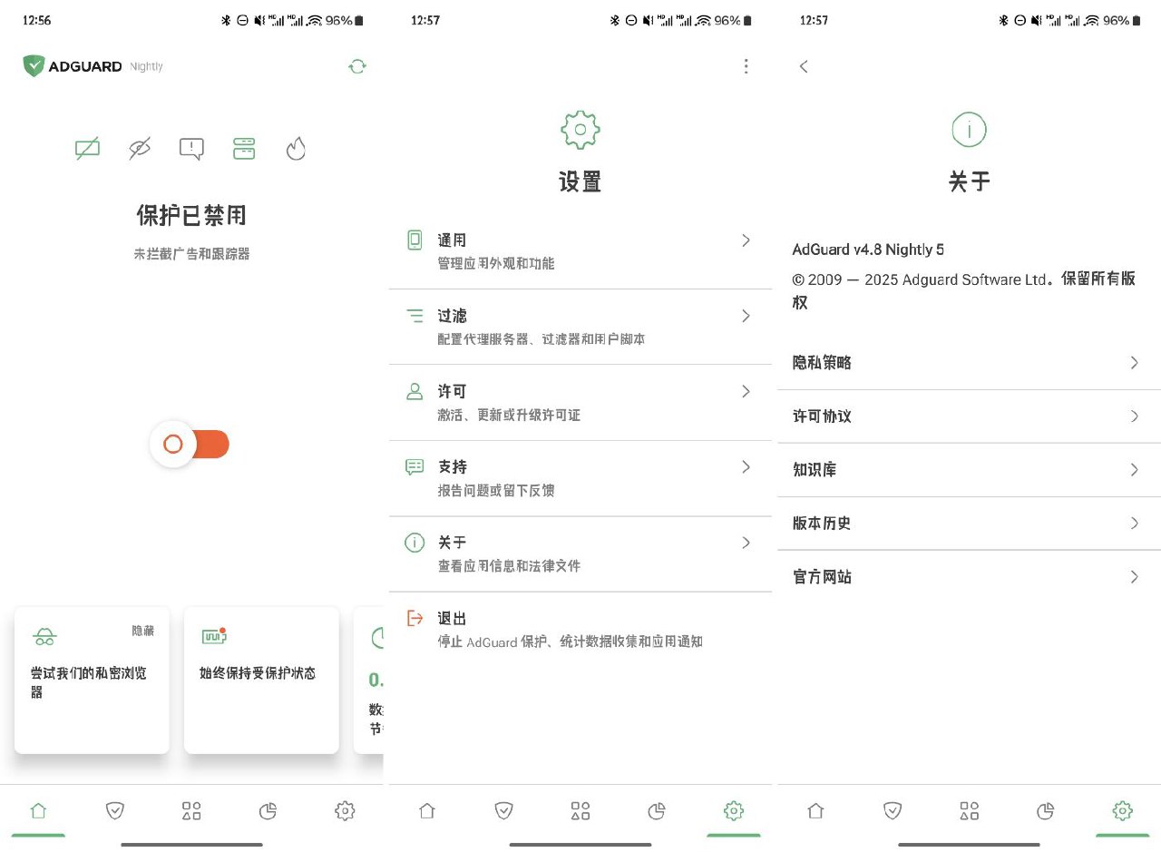Open 版本历史 version history
Screen dimensions: 1161x852
pos(969,524)
